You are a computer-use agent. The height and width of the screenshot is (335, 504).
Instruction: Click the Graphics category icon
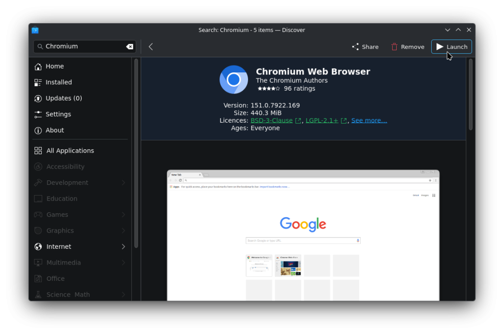tap(38, 231)
